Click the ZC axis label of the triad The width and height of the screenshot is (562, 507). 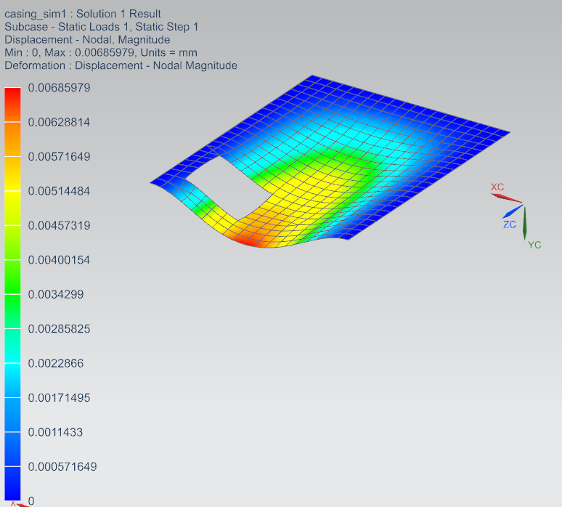click(x=509, y=224)
